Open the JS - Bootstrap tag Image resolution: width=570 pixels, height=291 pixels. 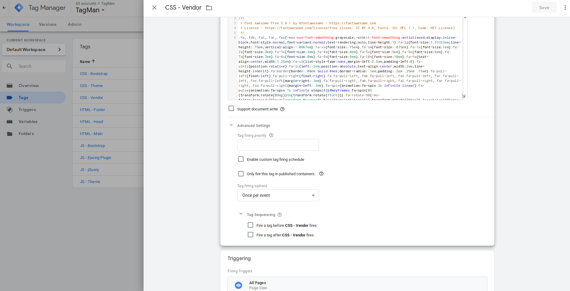(x=92, y=145)
